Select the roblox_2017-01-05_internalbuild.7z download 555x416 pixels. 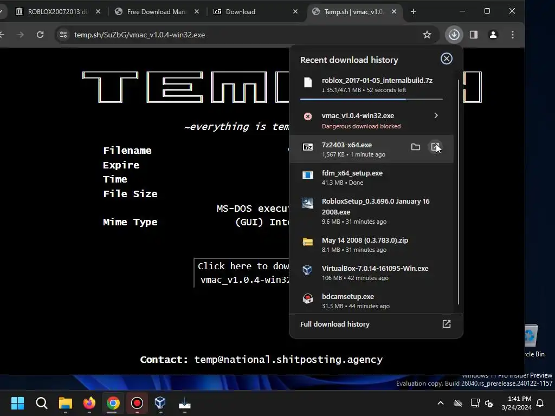pyautogui.click(x=372, y=85)
